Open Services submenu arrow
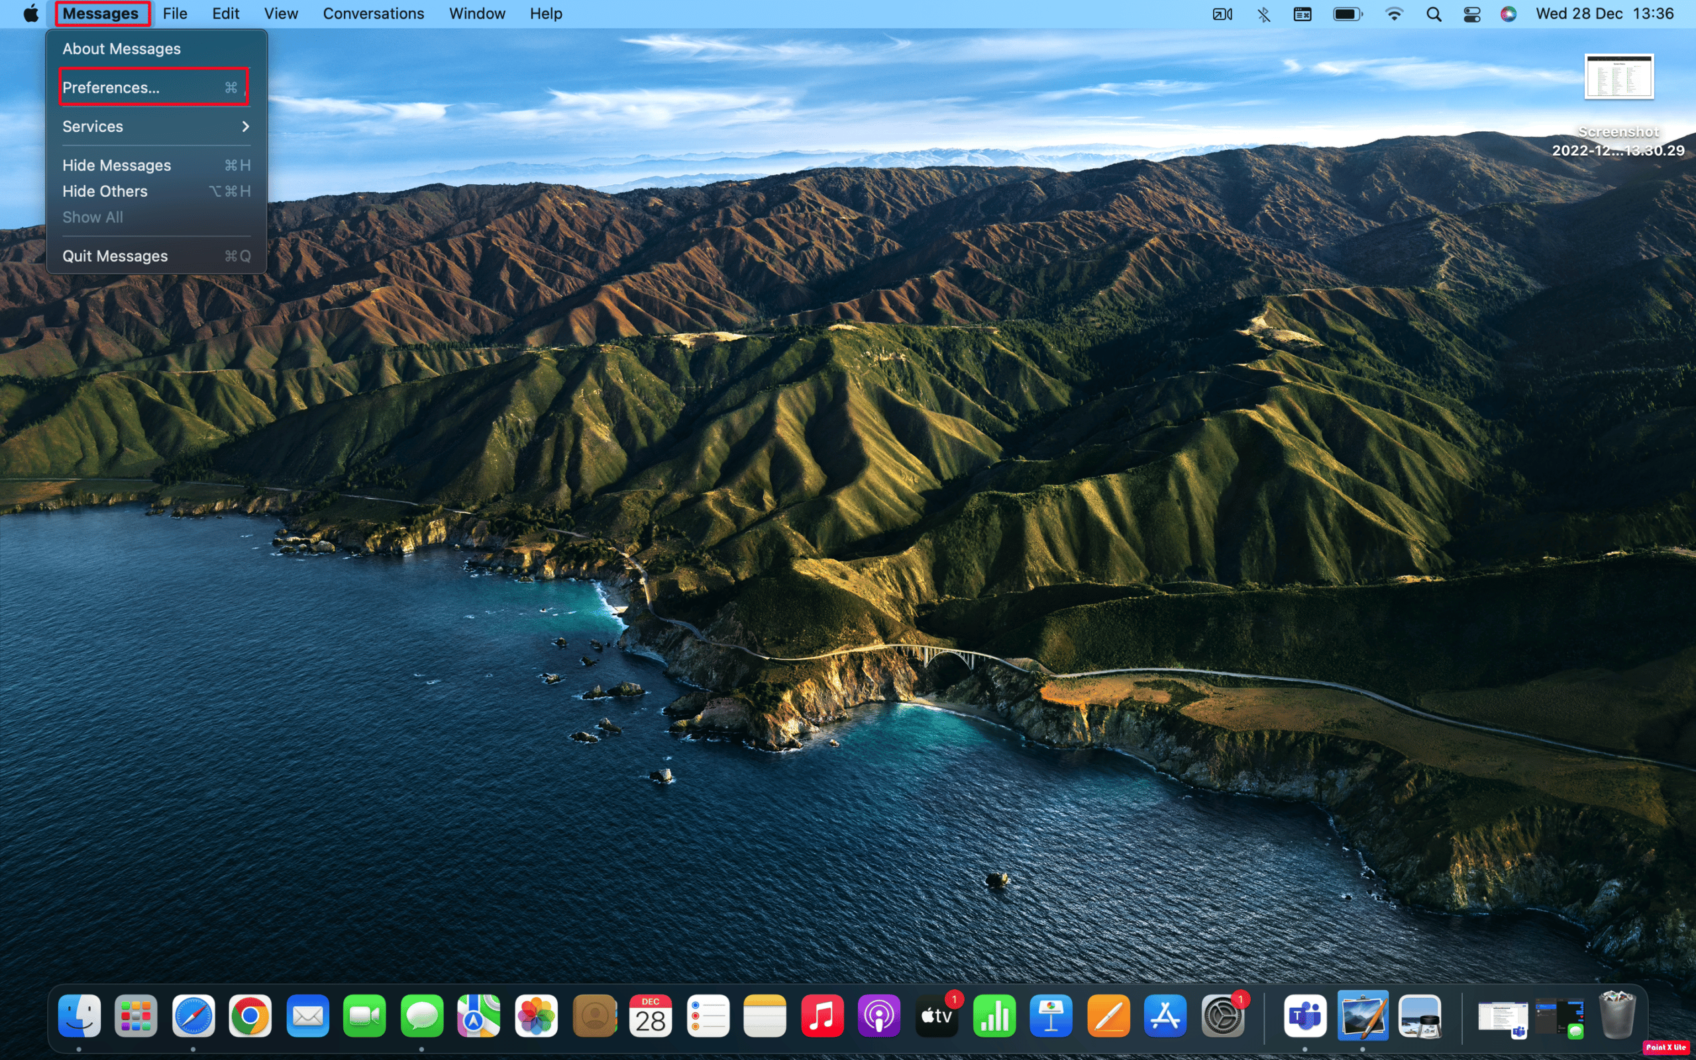The height and width of the screenshot is (1060, 1696). point(245,126)
